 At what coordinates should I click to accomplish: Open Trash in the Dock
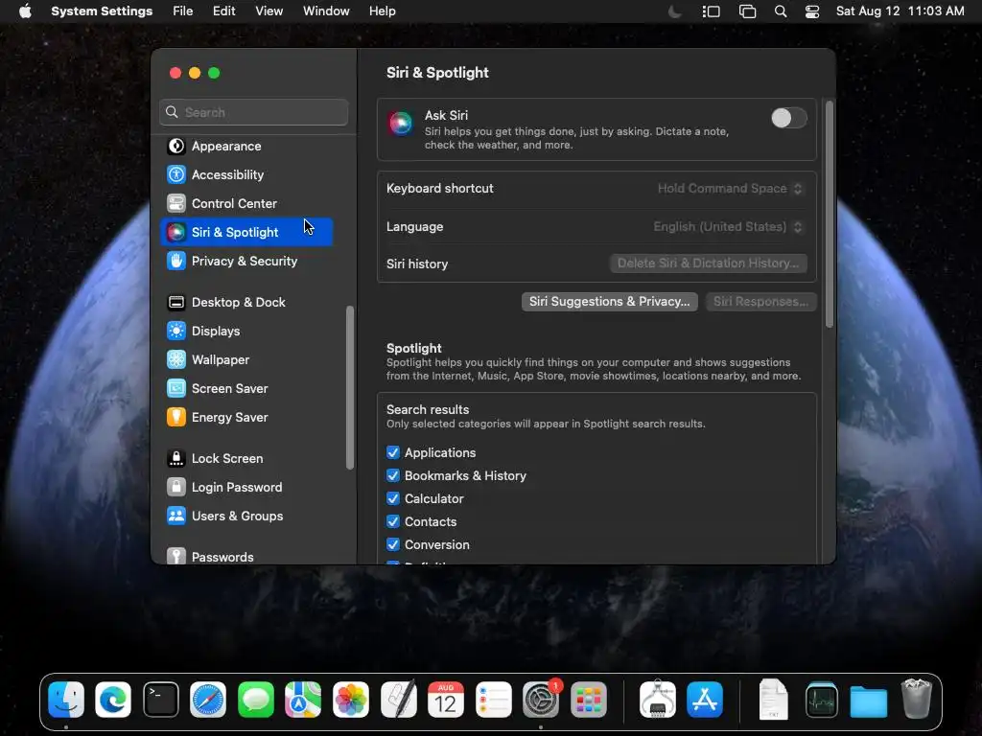[916, 700]
